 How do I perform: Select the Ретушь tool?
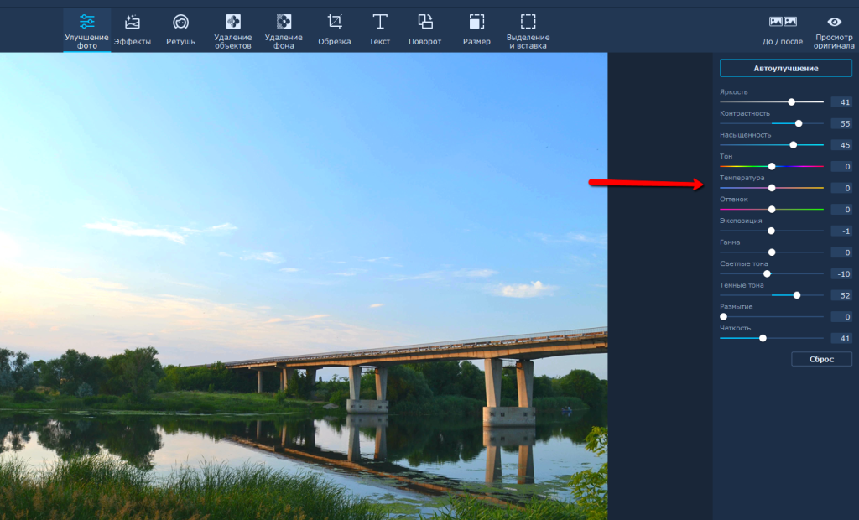point(181,31)
